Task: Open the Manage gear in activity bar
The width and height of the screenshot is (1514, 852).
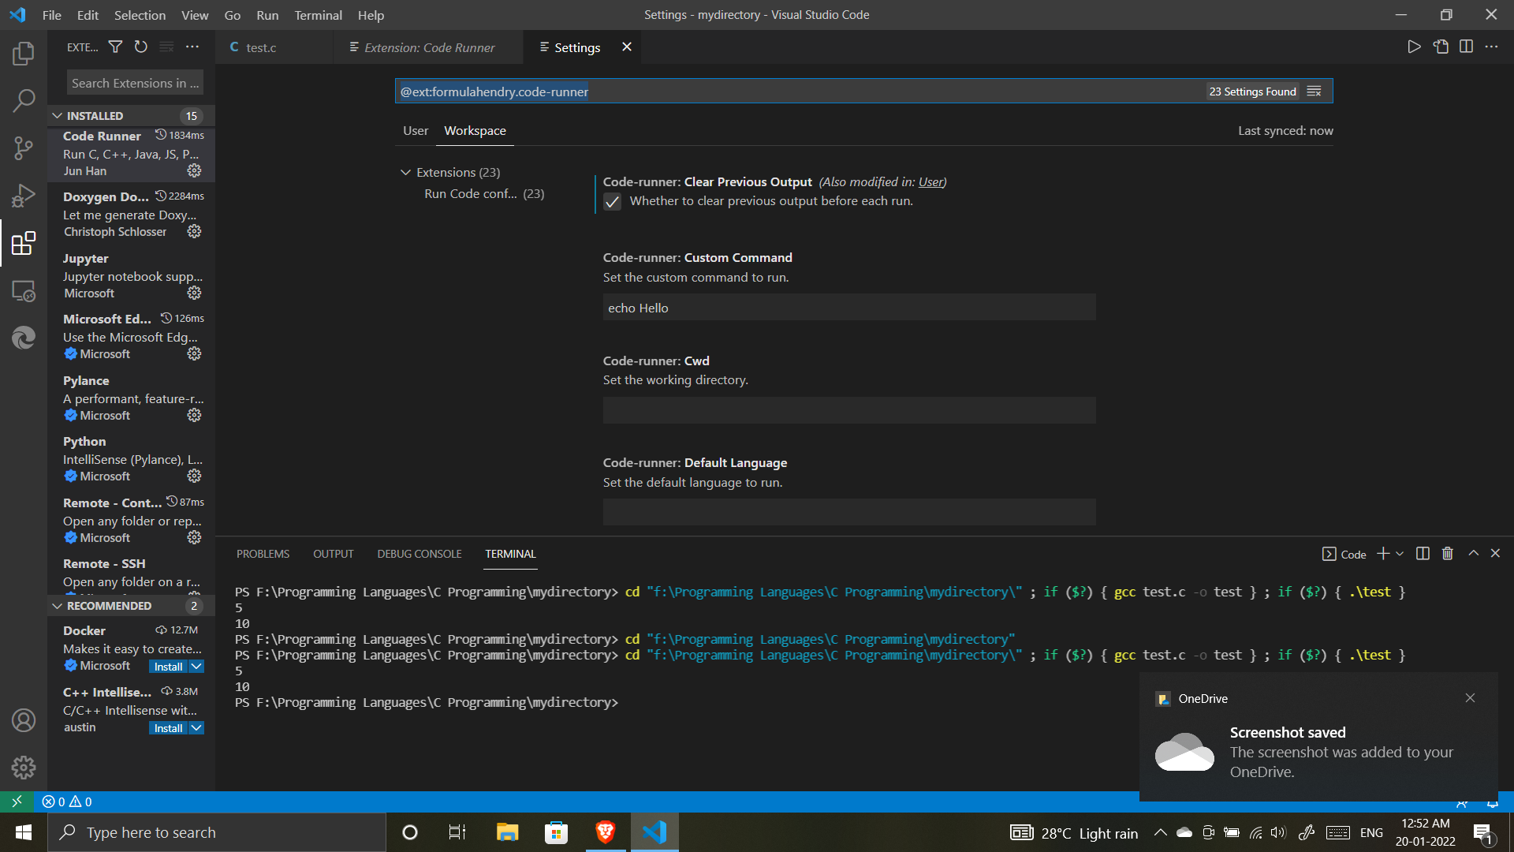Action: click(x=24, y=768)
